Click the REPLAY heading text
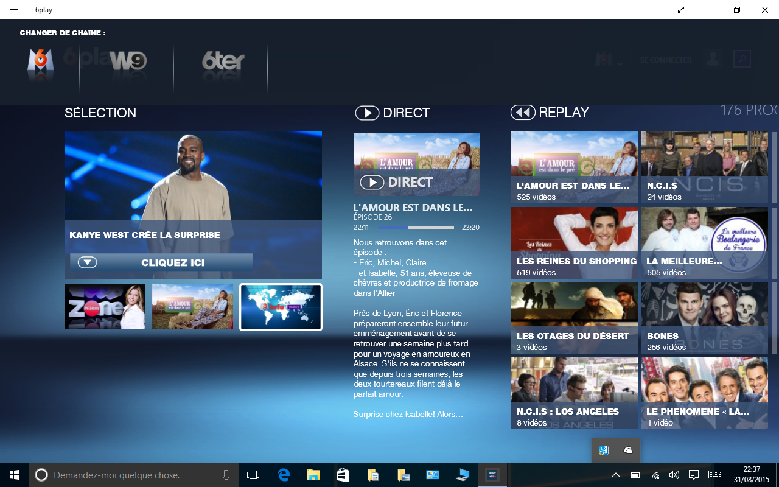Viewport: 779px width, 487px height. tap(564, 112)
